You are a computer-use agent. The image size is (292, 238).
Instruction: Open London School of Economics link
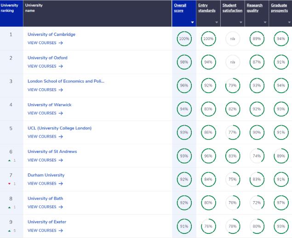pyautogui.click(x=66, y=81)
